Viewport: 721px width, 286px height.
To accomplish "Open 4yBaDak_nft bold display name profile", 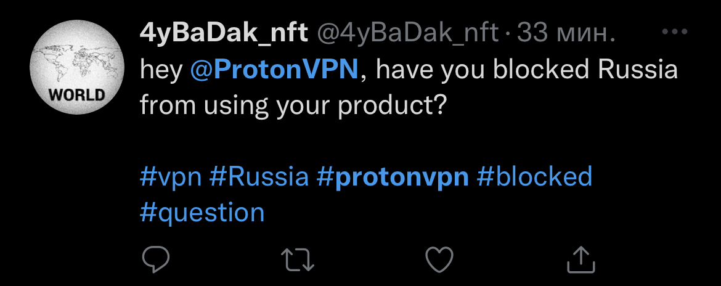I will point(224,33).
